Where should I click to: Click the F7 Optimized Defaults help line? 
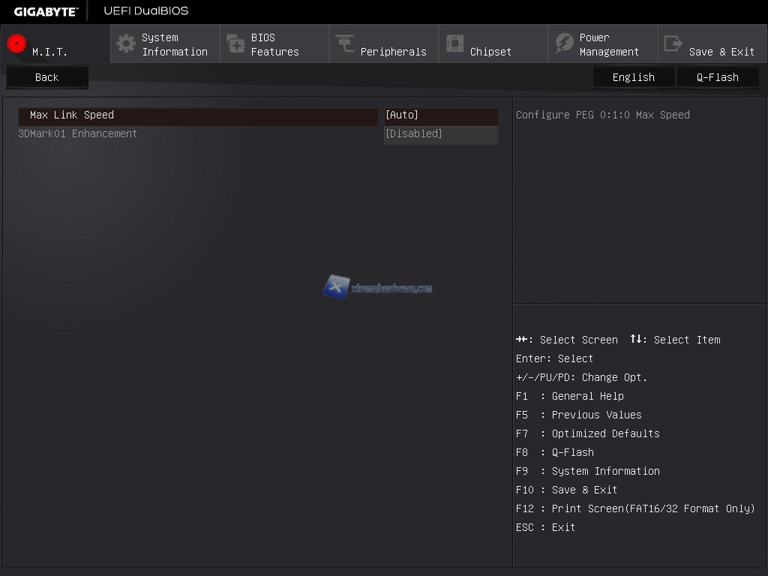click(x=587, y=433)
